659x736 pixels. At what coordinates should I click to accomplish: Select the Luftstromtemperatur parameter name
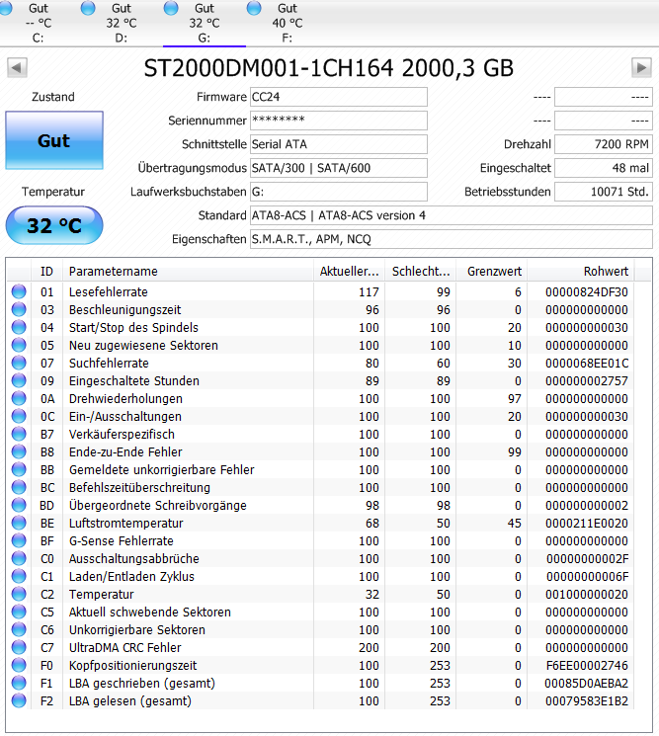pos(125,523)
